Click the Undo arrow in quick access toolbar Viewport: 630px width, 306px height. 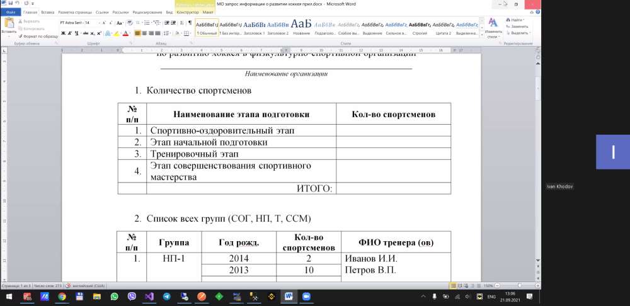[x=17, y=3]
